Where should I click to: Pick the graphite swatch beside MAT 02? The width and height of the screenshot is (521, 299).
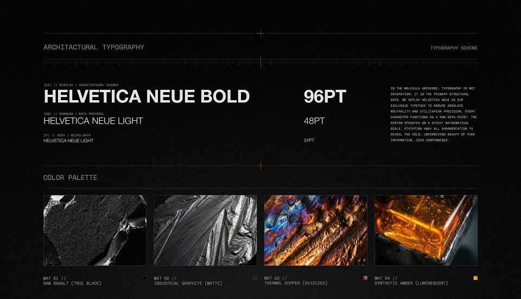255,278
